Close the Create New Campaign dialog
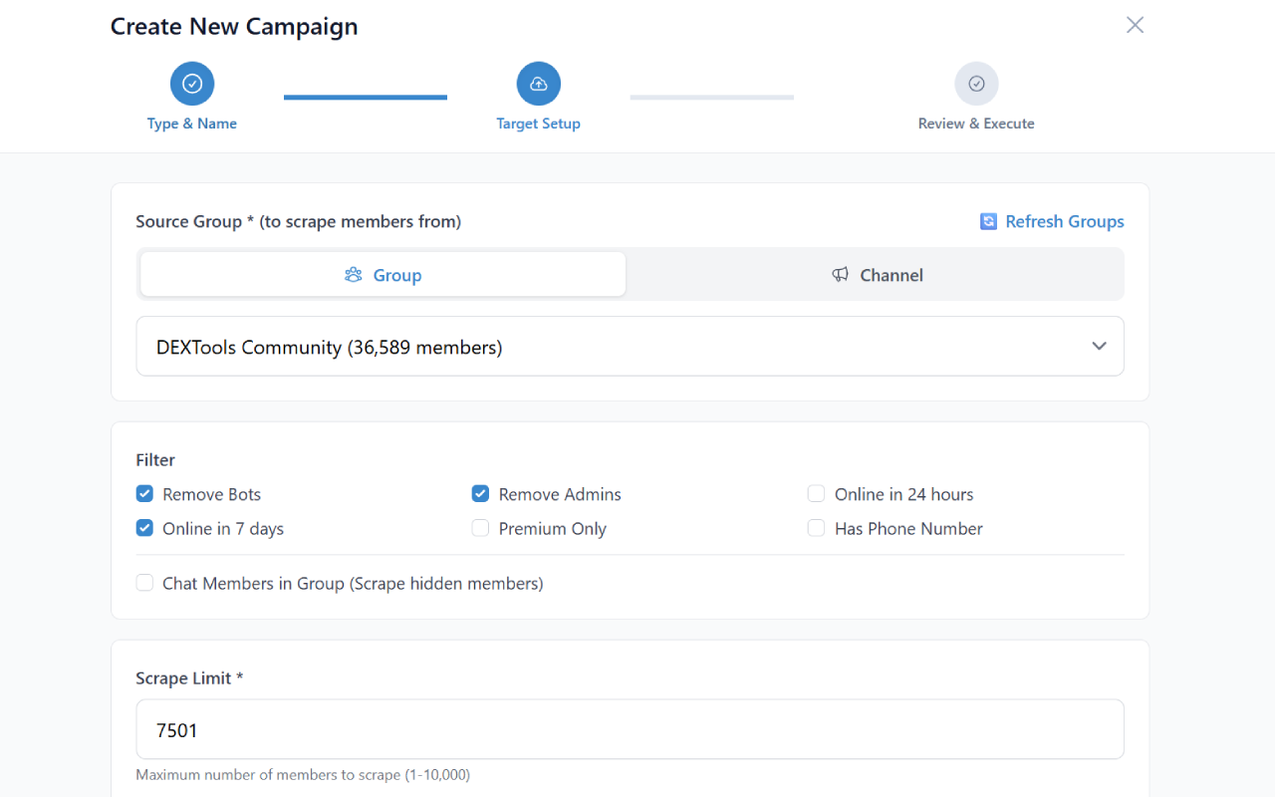This screenshot has height=797, width=1275. pos(1135,25)
